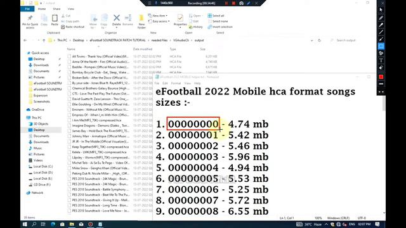Click Paste shortcut in the ribbon
Image resolution: width=406 pixels, height=228 pixels.
(73, 27)
